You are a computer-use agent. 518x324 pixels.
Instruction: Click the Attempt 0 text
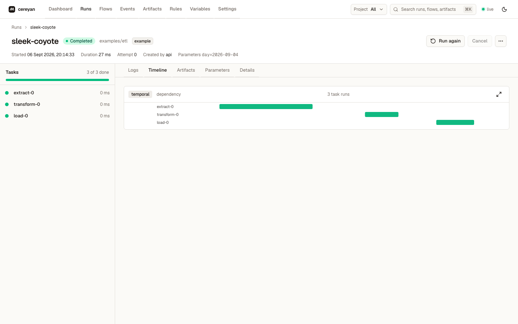pos(127,55)
